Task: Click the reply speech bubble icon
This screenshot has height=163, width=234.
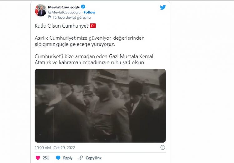Action: click(58, 158)
